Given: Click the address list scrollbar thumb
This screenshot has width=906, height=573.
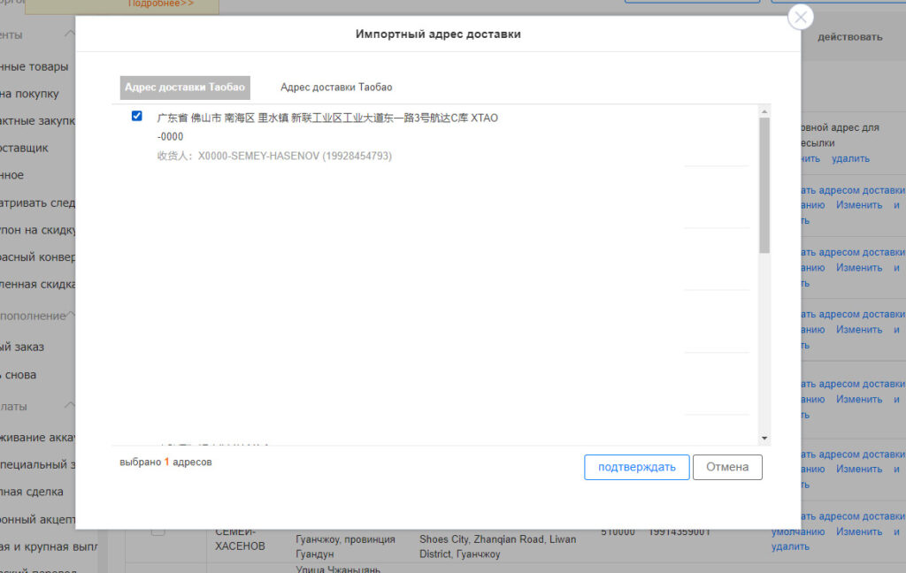Looking at the screenshot, I should tap(764, 185).
